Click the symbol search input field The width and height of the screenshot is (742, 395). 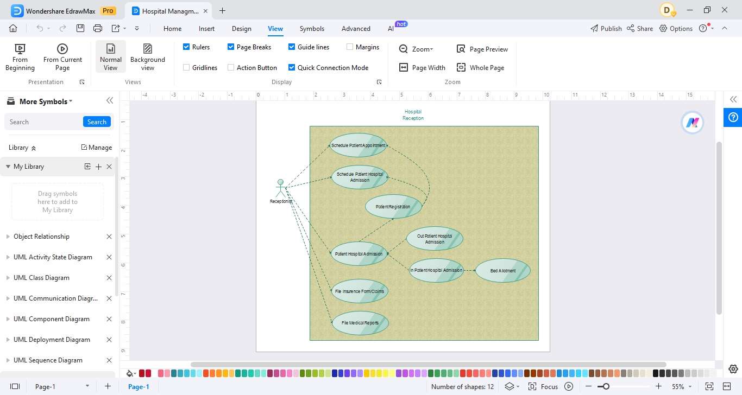pos(45,122)
